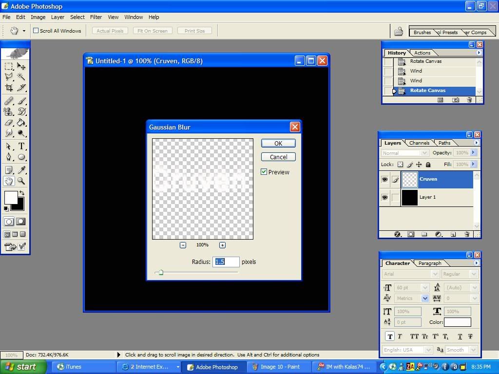This screenshot has width=499, height=374.
Task: Select the Pen tool
Action: pyautogui.click(x=9, y=157)
